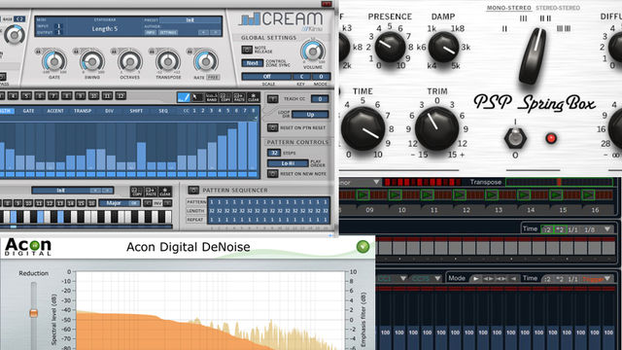622x350 pixels.
Task: Click the Paste icon in the step editor toolbar
Action: (x=239, y=97)
